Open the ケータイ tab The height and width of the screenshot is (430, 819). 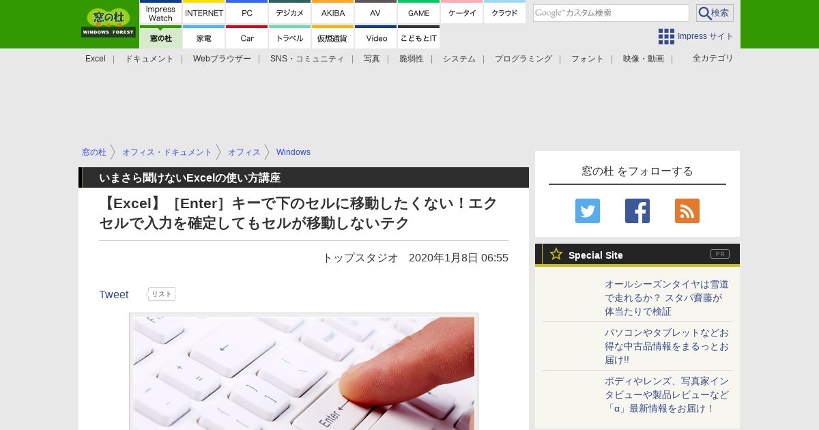coord(462,12)
